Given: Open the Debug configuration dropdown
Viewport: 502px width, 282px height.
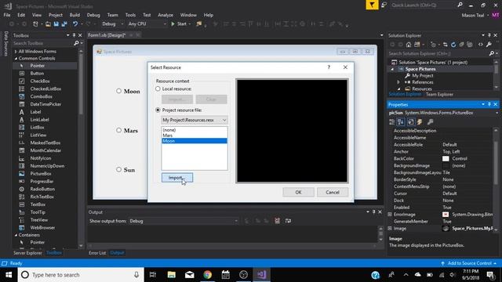Looking at the screenshot, I should [112, 24].
